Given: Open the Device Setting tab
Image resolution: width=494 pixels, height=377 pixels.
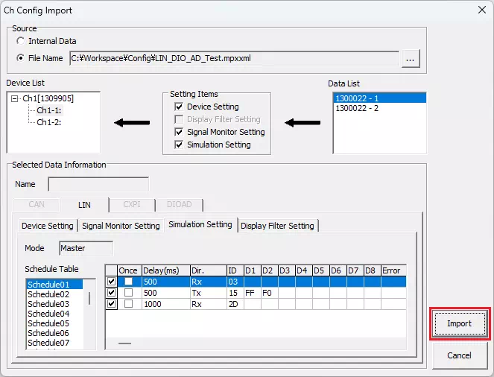Looking at the screenshot, I should pyautogui.click(x=48, y=226).
